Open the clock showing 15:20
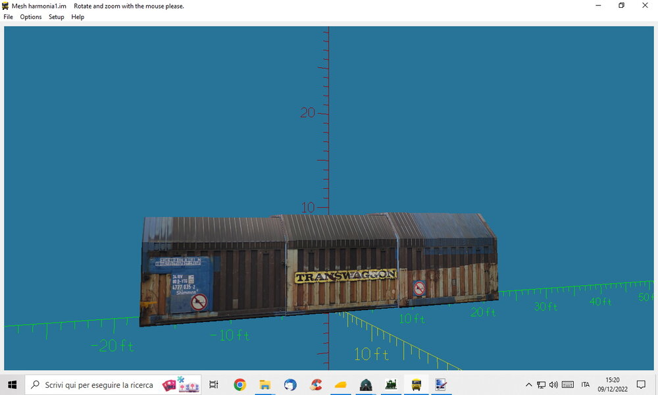658x395 pixels. pyautogui.click(x=613, y=384)
